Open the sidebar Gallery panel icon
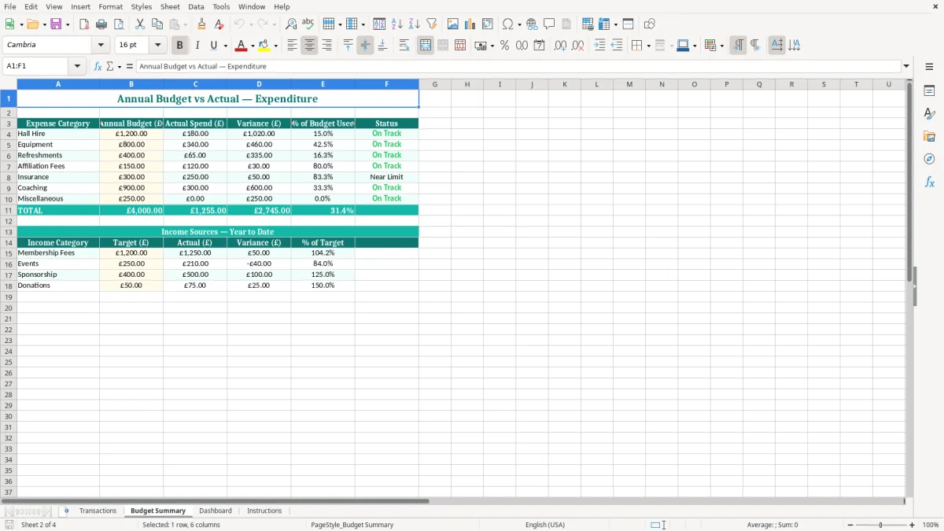Viewport: 944px width, 531px height. 929,137
